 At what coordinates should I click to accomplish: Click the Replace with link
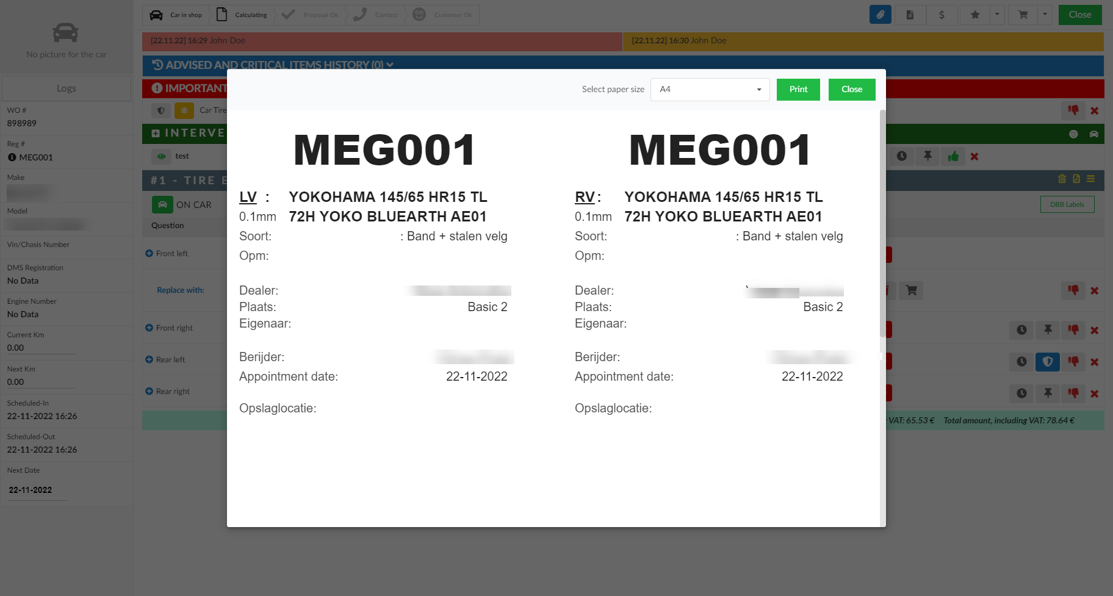tap(181, 290)
